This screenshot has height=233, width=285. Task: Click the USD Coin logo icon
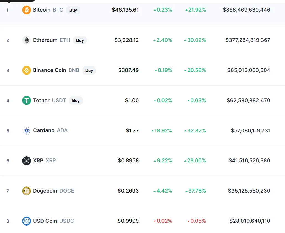(27, 221)
